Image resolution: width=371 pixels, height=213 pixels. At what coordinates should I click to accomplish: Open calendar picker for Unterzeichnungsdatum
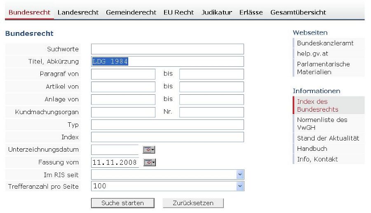tap(149, 150)
